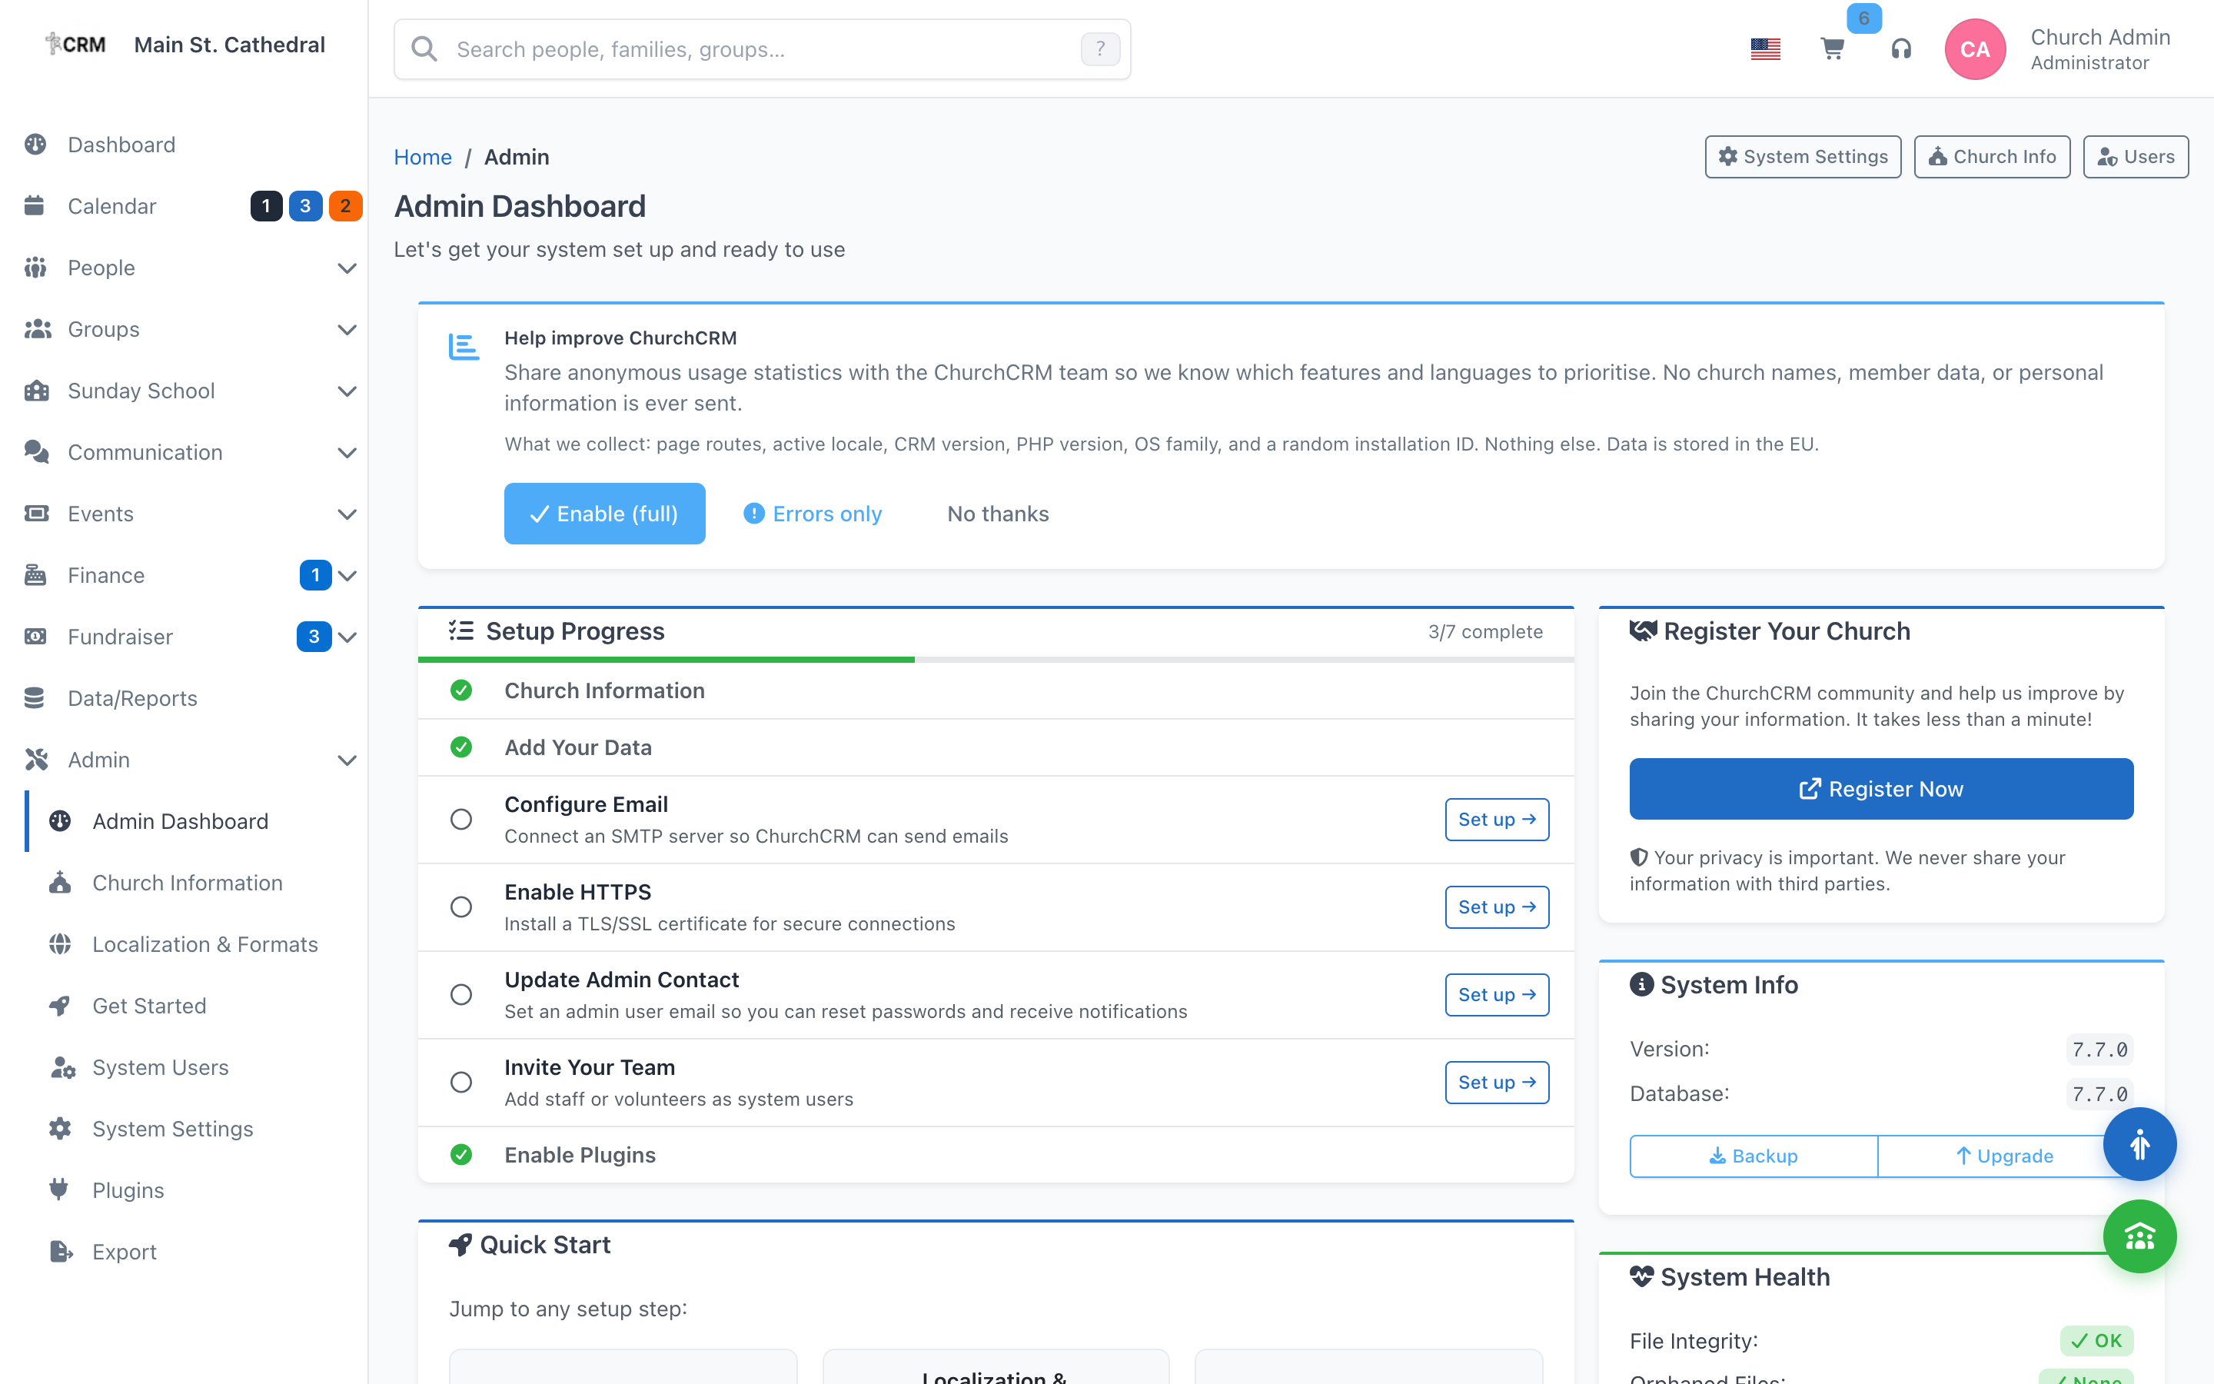Expand the Groups menu chevron

pyautogui.click(x=347, y=330)
